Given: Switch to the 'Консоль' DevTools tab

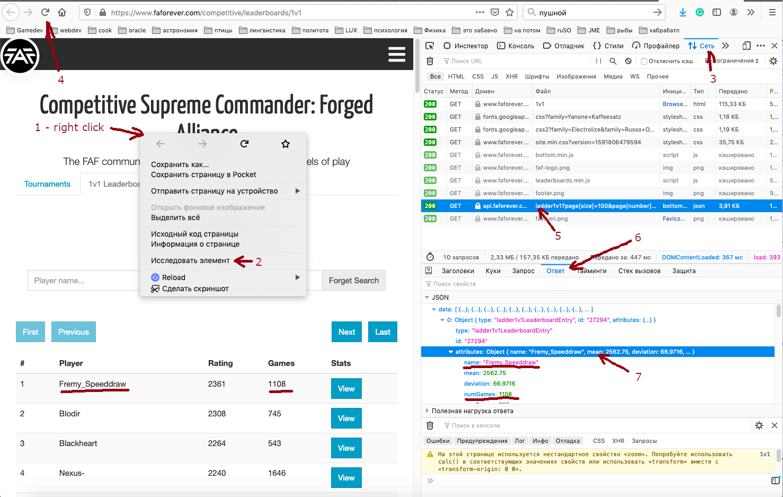Looking at the screenshot, I should (515, 46).
